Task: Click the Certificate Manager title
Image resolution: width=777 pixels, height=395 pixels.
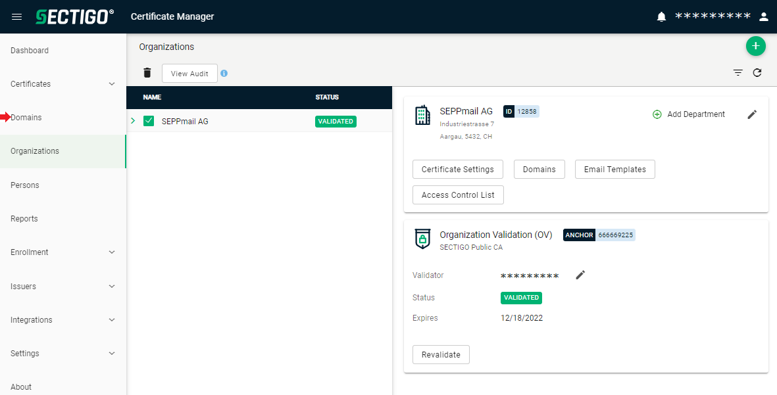Action: pos(172,17)
